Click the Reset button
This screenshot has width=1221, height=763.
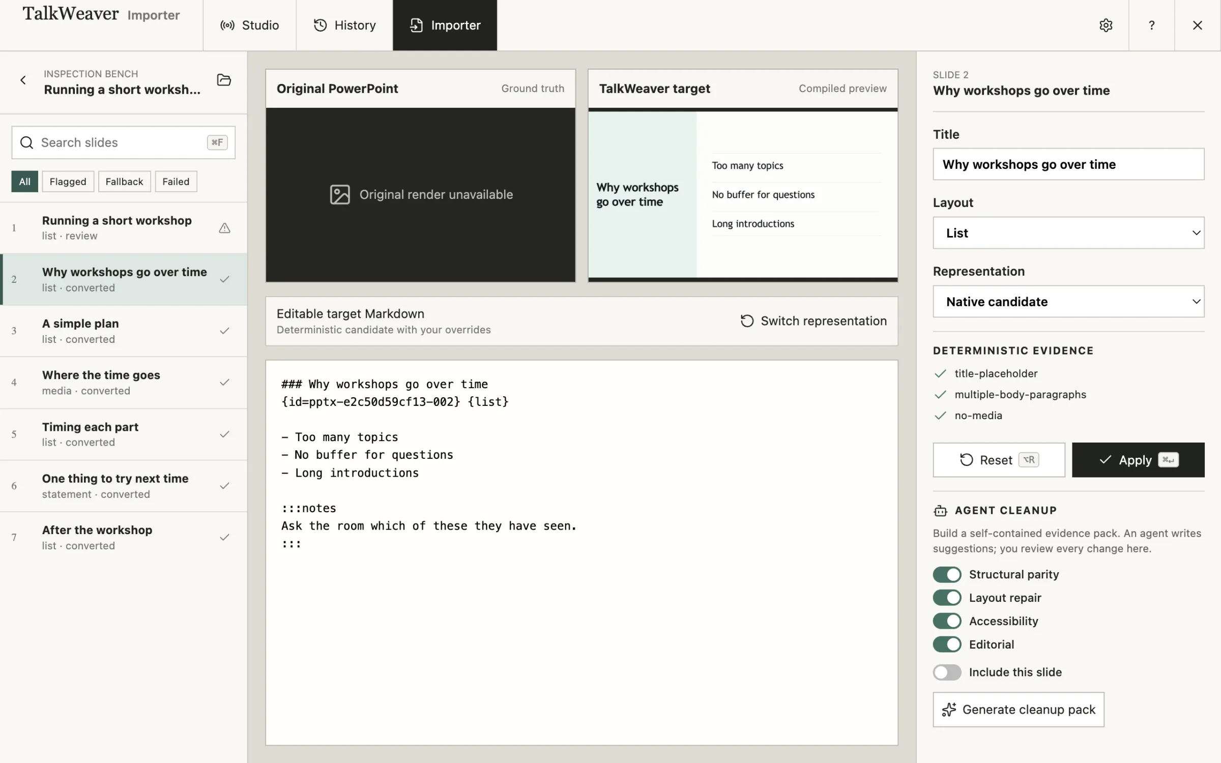pos(999,460)
